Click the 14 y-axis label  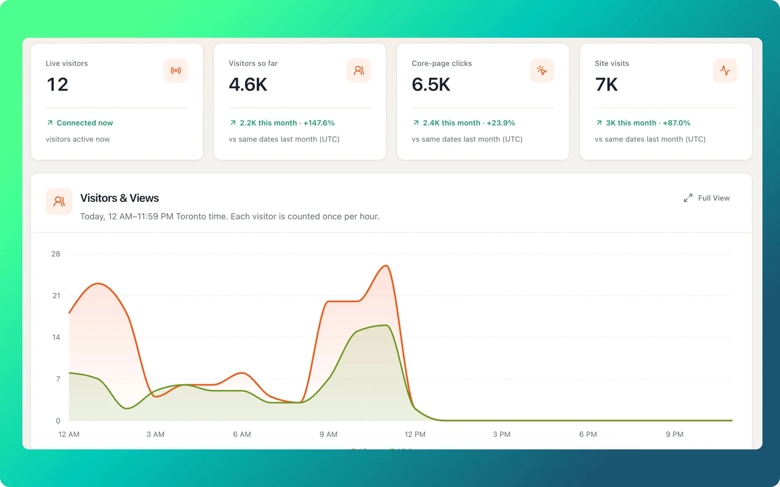click(56, 337)
